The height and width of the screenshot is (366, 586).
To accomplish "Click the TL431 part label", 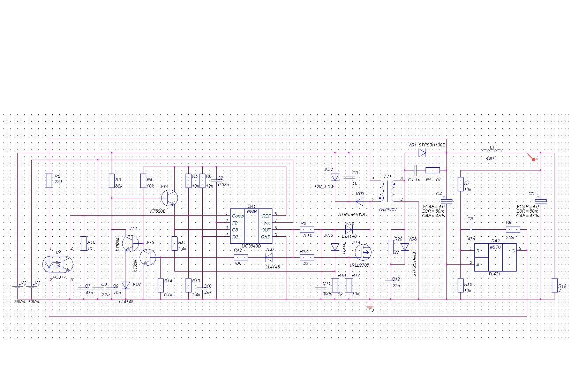I will tap(494, 274).
